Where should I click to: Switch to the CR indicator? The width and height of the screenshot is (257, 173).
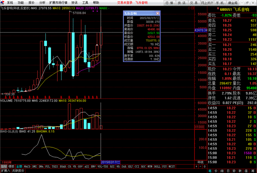point(69,166)
